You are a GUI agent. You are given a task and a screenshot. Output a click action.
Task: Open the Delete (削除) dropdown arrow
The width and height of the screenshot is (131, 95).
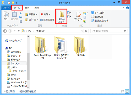pos(50,14)
